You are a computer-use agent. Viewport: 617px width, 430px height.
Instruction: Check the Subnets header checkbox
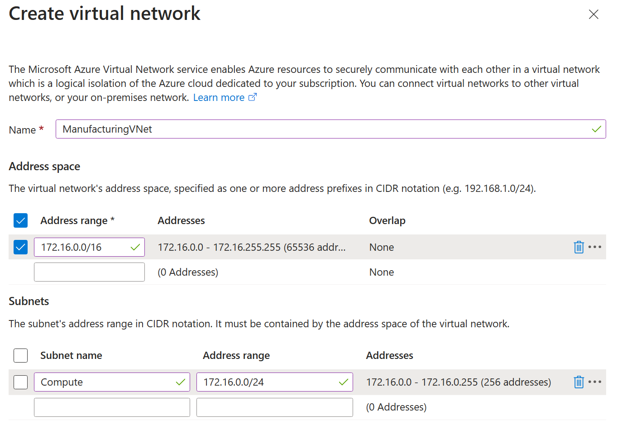pos(20,355)
